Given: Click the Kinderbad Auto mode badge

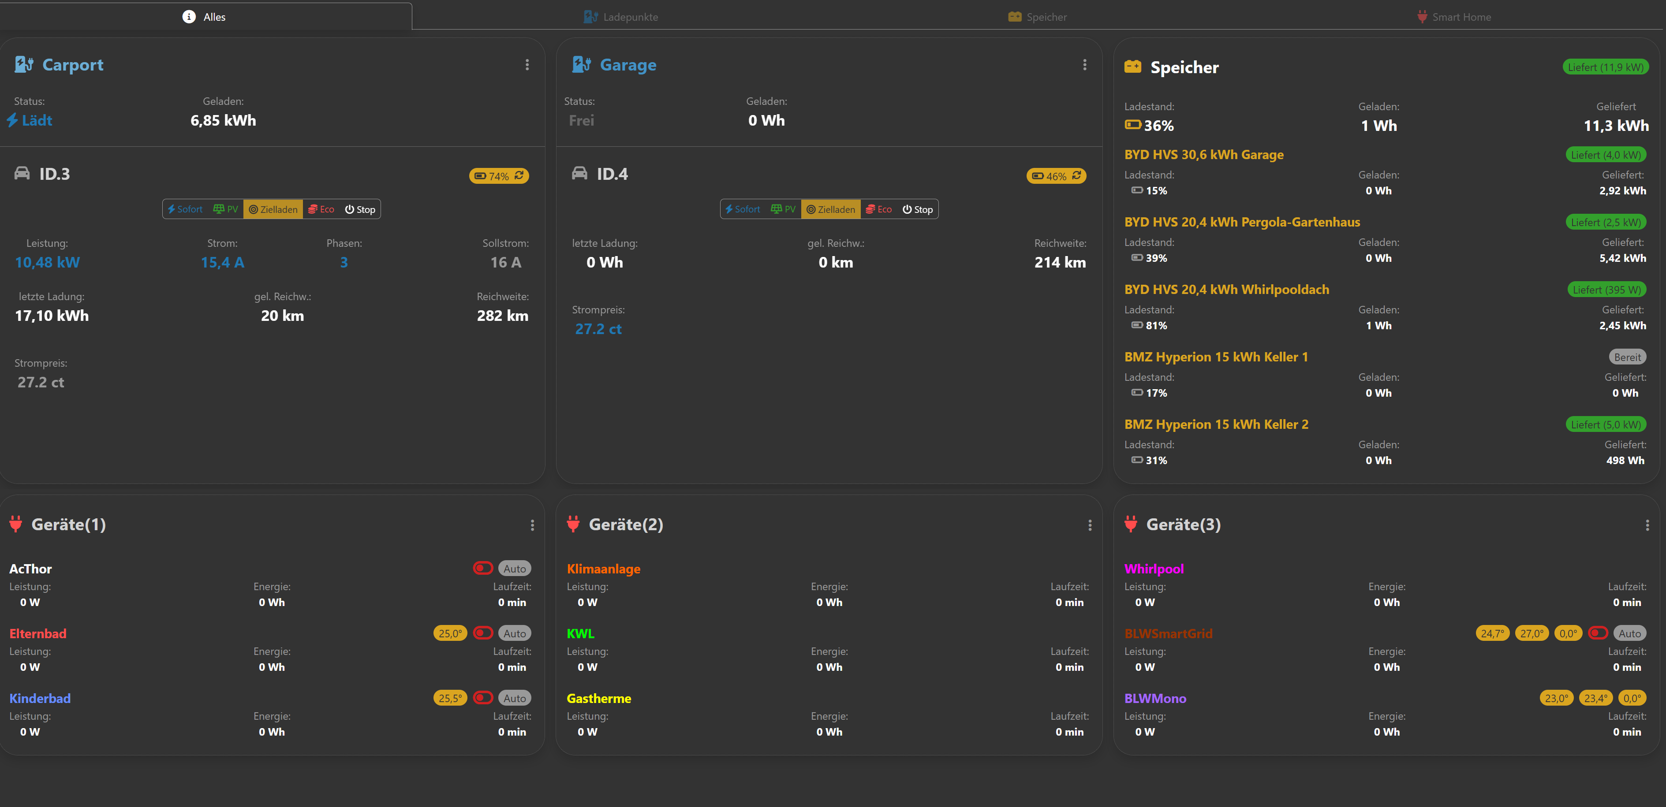Looking at the screenshot, I should [x=514, y=699].
